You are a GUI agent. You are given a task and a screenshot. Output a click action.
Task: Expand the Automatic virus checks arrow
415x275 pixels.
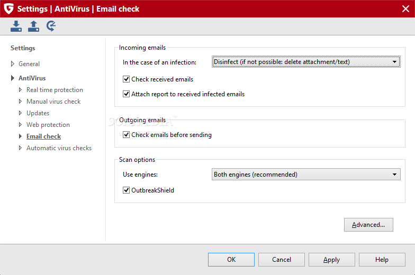20,148
